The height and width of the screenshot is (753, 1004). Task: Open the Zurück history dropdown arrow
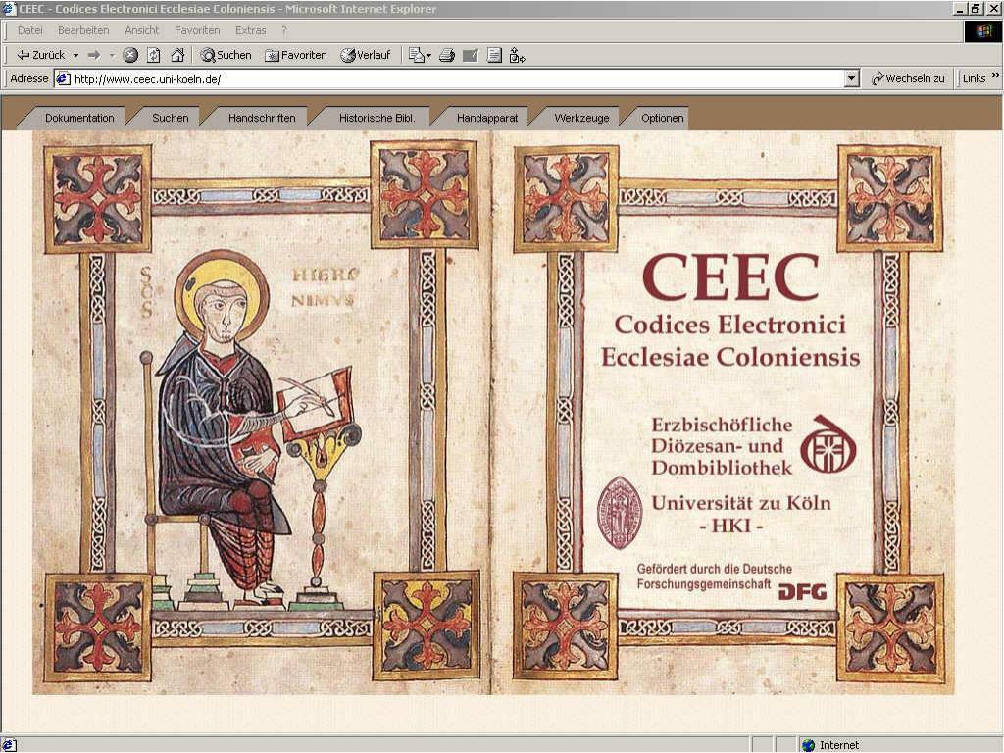click(75, 56)
